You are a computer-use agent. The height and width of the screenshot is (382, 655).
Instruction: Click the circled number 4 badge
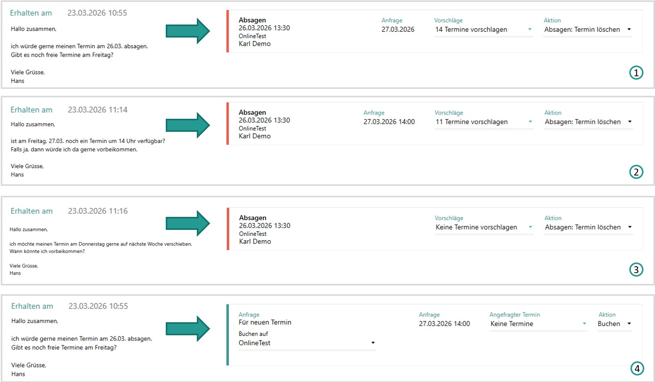pyautogui.click(x=637, y=369)
